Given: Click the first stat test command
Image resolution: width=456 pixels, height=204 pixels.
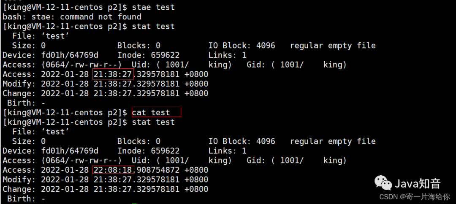Looking at the screenshot, I should point(153,26).
